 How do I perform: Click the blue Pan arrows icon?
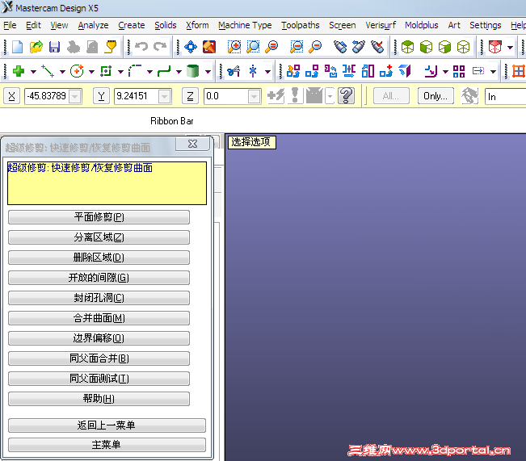click(x=191, y=47)
